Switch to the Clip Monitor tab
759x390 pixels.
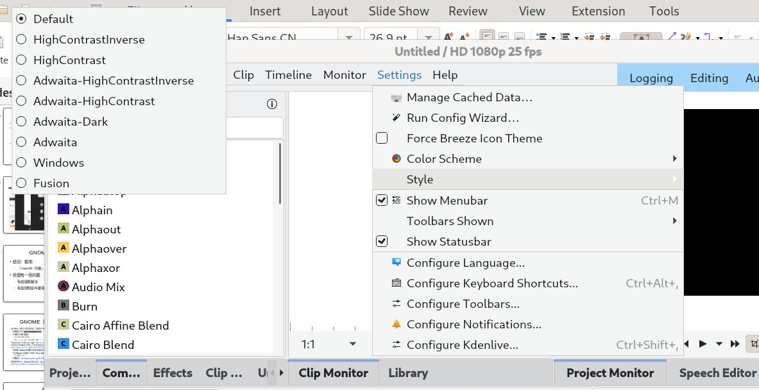click(x=333, y=373)
